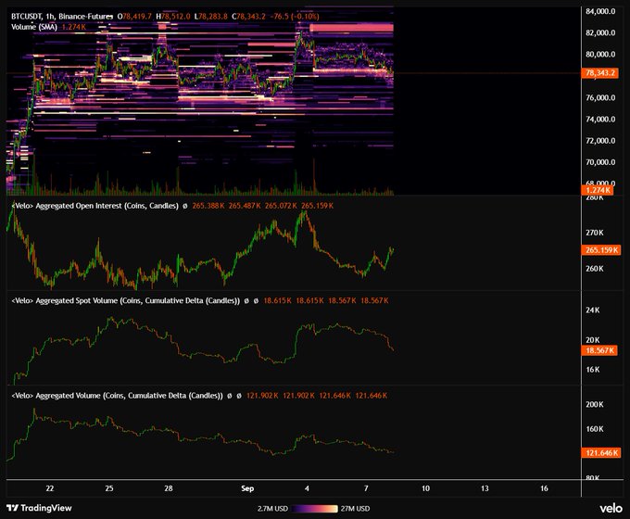Click date 22 on the time axis
This screenshot has width=630, height=519.
pos(50,488)
